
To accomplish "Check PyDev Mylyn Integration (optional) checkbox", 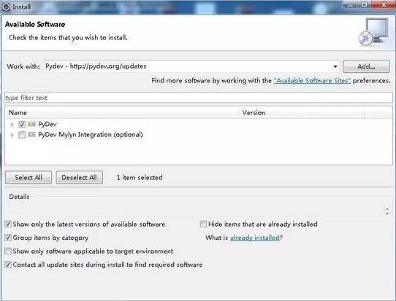I will point(22,135).
